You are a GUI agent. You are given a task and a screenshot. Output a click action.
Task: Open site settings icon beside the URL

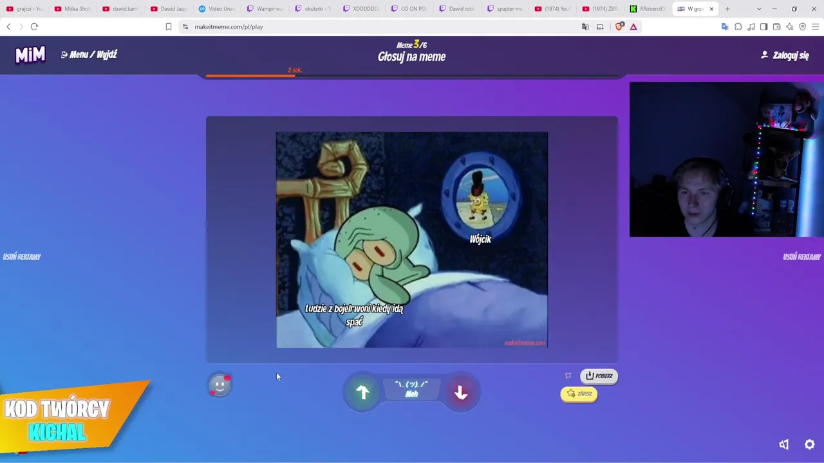[x=185, y=26]
